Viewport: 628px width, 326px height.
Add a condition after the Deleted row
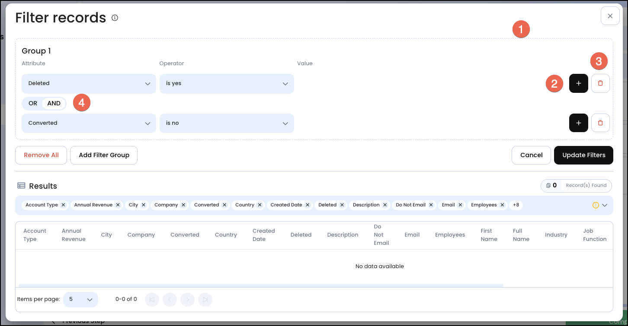[x=579, y=83]
